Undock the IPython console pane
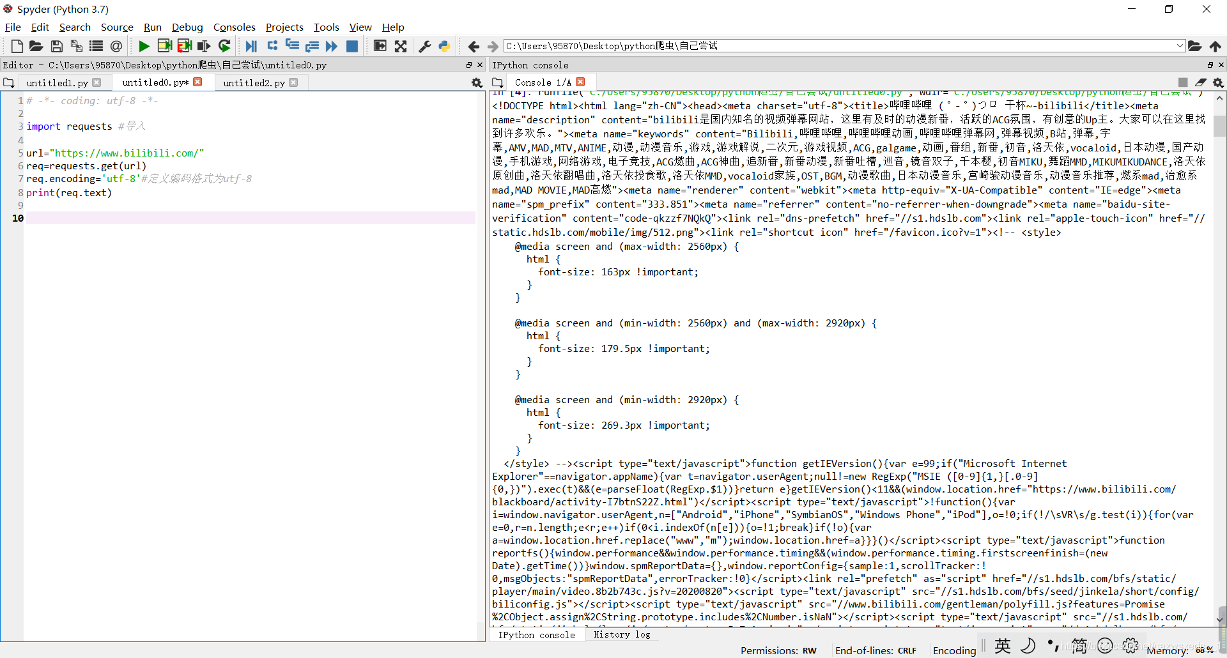 click(1210, 65)
